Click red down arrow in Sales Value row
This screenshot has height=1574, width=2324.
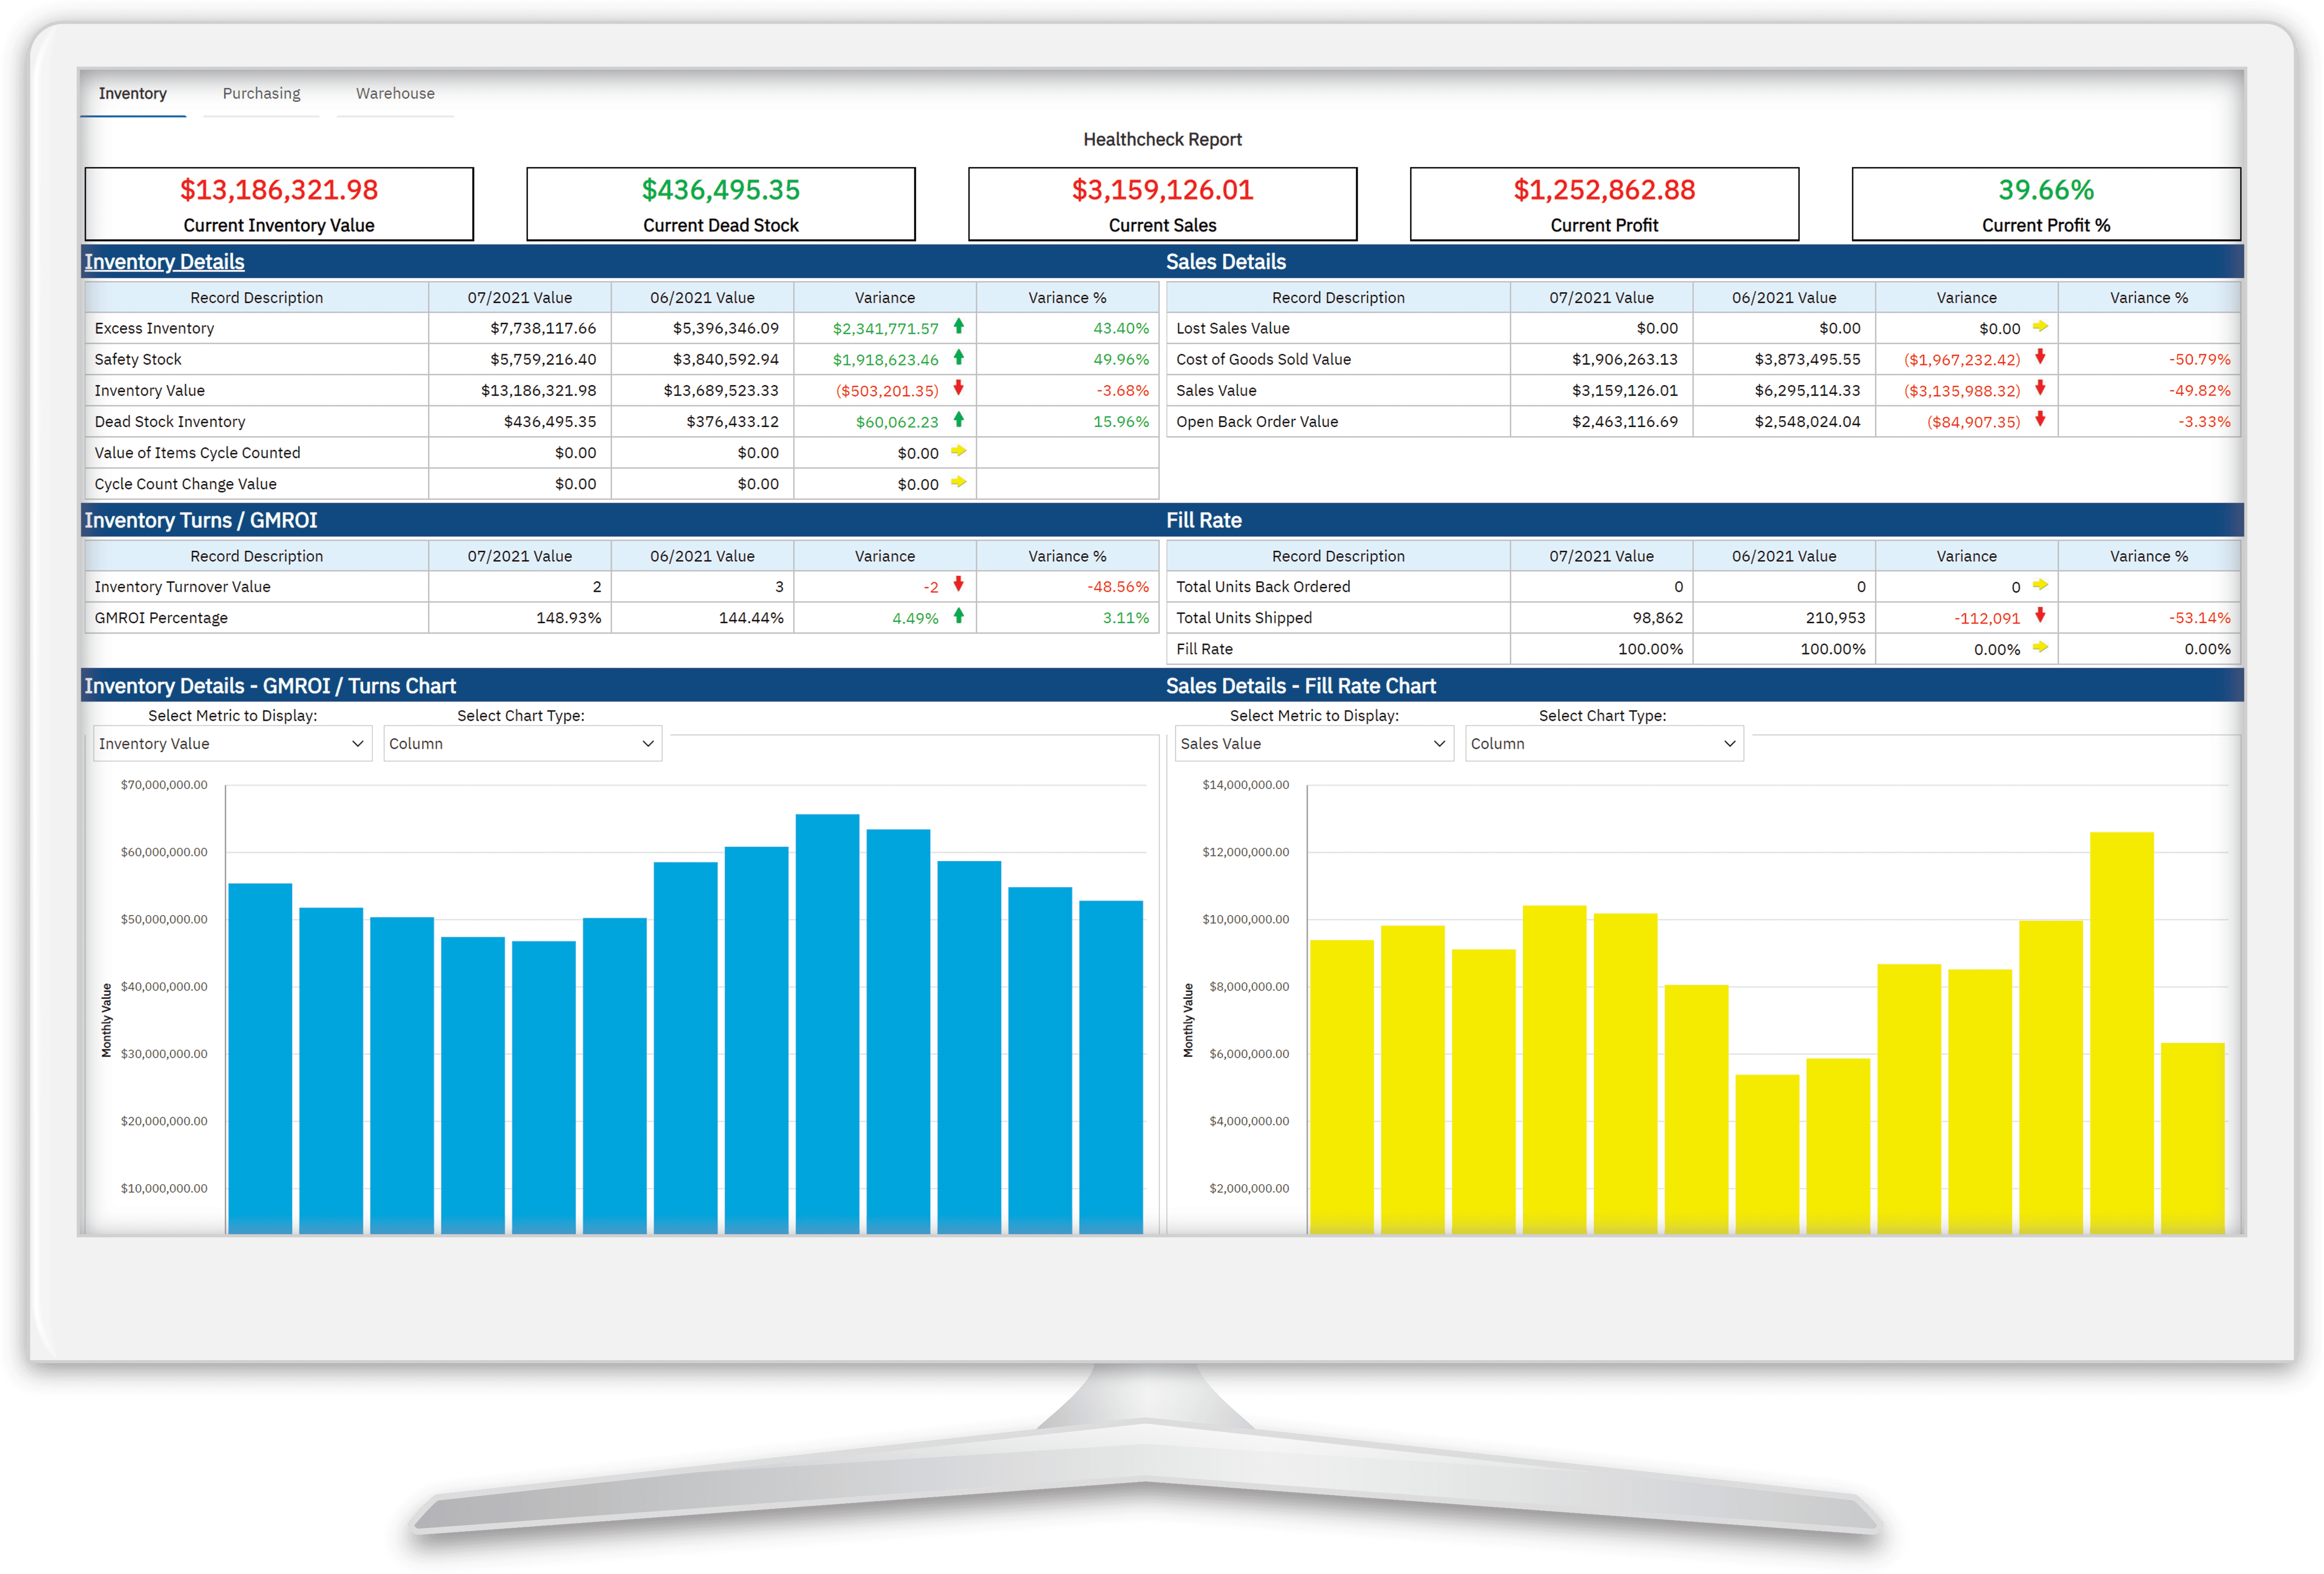(2040, 388)
